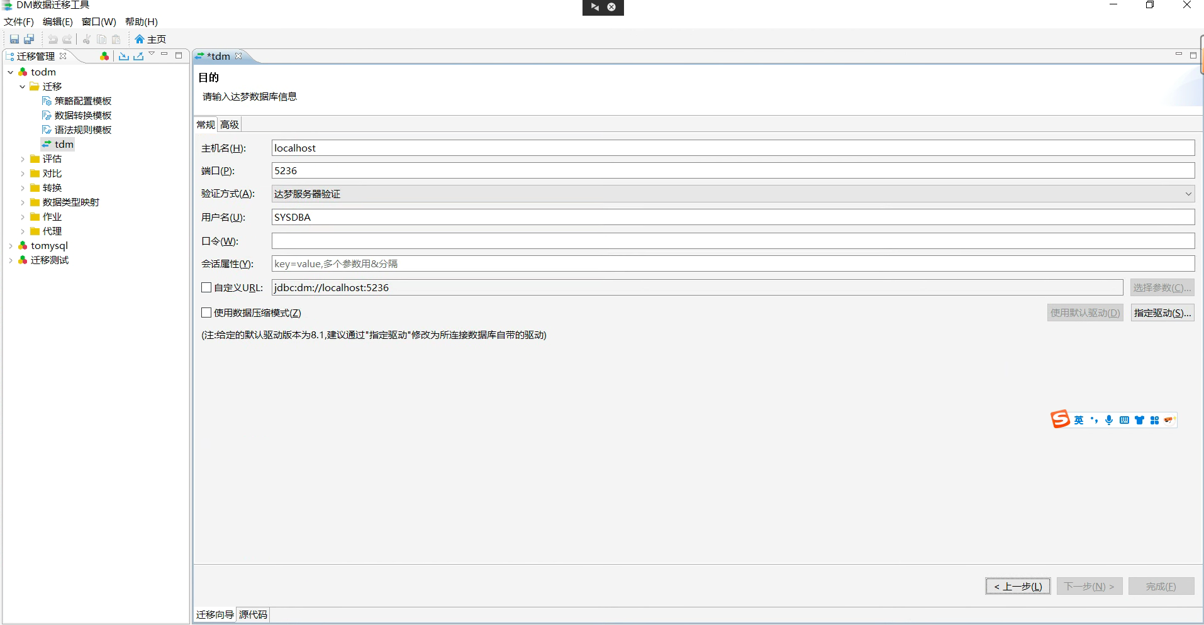Click the microphone icon on Sogou toolbar
The width and height of the screenshot is (1204, 625).
click(x=1109, y=419)
